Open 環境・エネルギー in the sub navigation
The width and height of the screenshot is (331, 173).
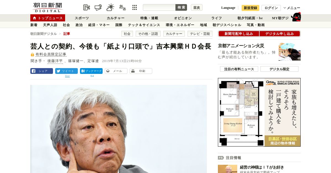(180, 25)
